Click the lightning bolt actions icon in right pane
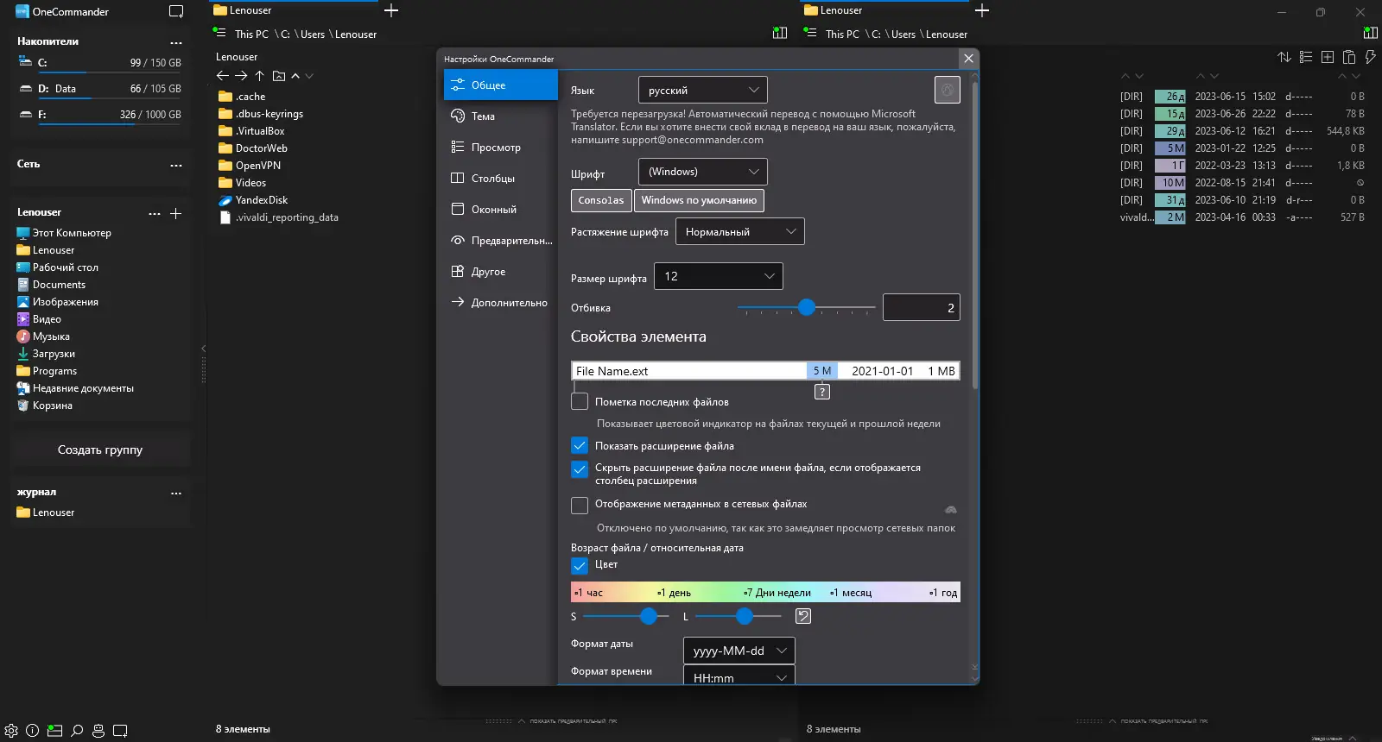Screen dimensions: 1382x742 point(1370,57)
